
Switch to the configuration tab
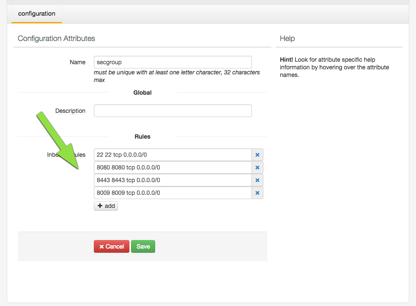pyautogui.click(x=36, y=14)
